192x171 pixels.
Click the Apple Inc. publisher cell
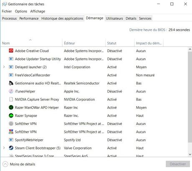pos(71,92)
